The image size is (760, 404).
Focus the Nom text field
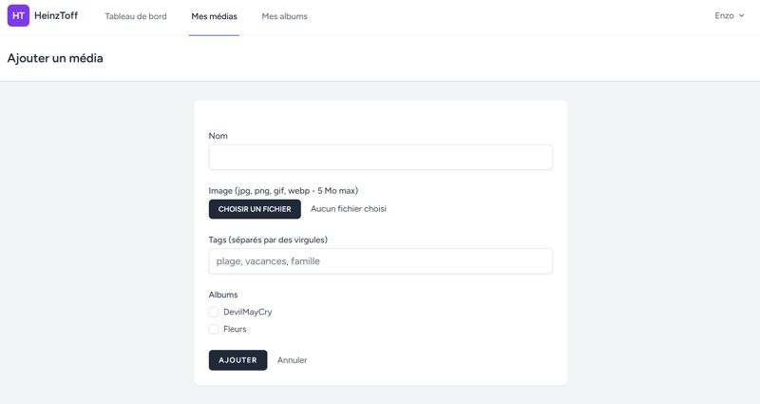[381, 157]
